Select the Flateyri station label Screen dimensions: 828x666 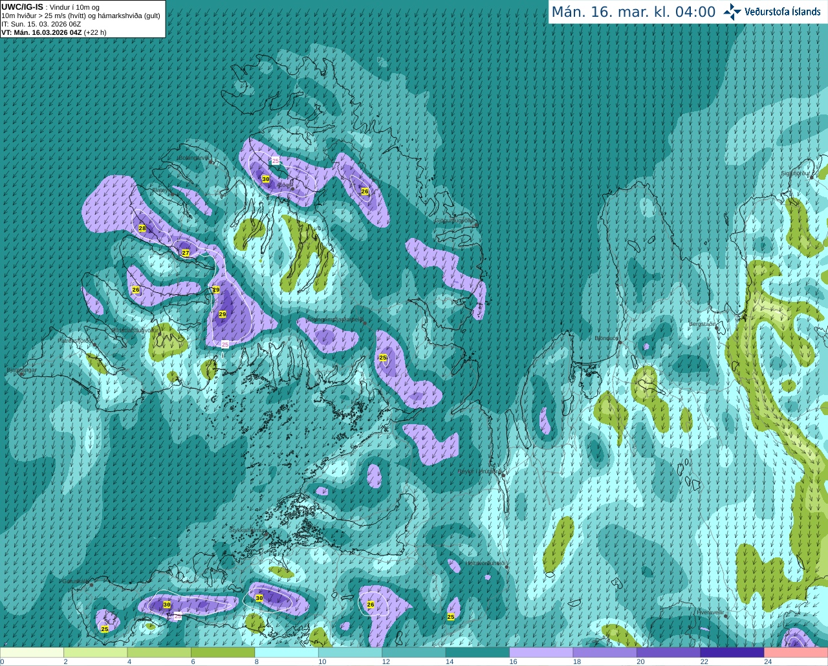click(162, 190)
